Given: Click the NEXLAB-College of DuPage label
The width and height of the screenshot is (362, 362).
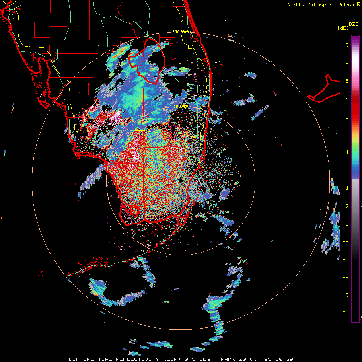Looking at the screenshot, I should click(x=321, y=4).
